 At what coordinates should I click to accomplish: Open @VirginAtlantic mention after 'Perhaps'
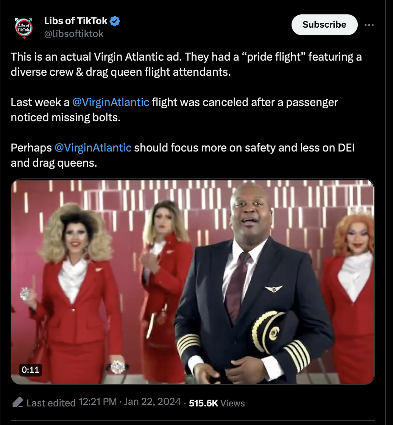point(93,148)
